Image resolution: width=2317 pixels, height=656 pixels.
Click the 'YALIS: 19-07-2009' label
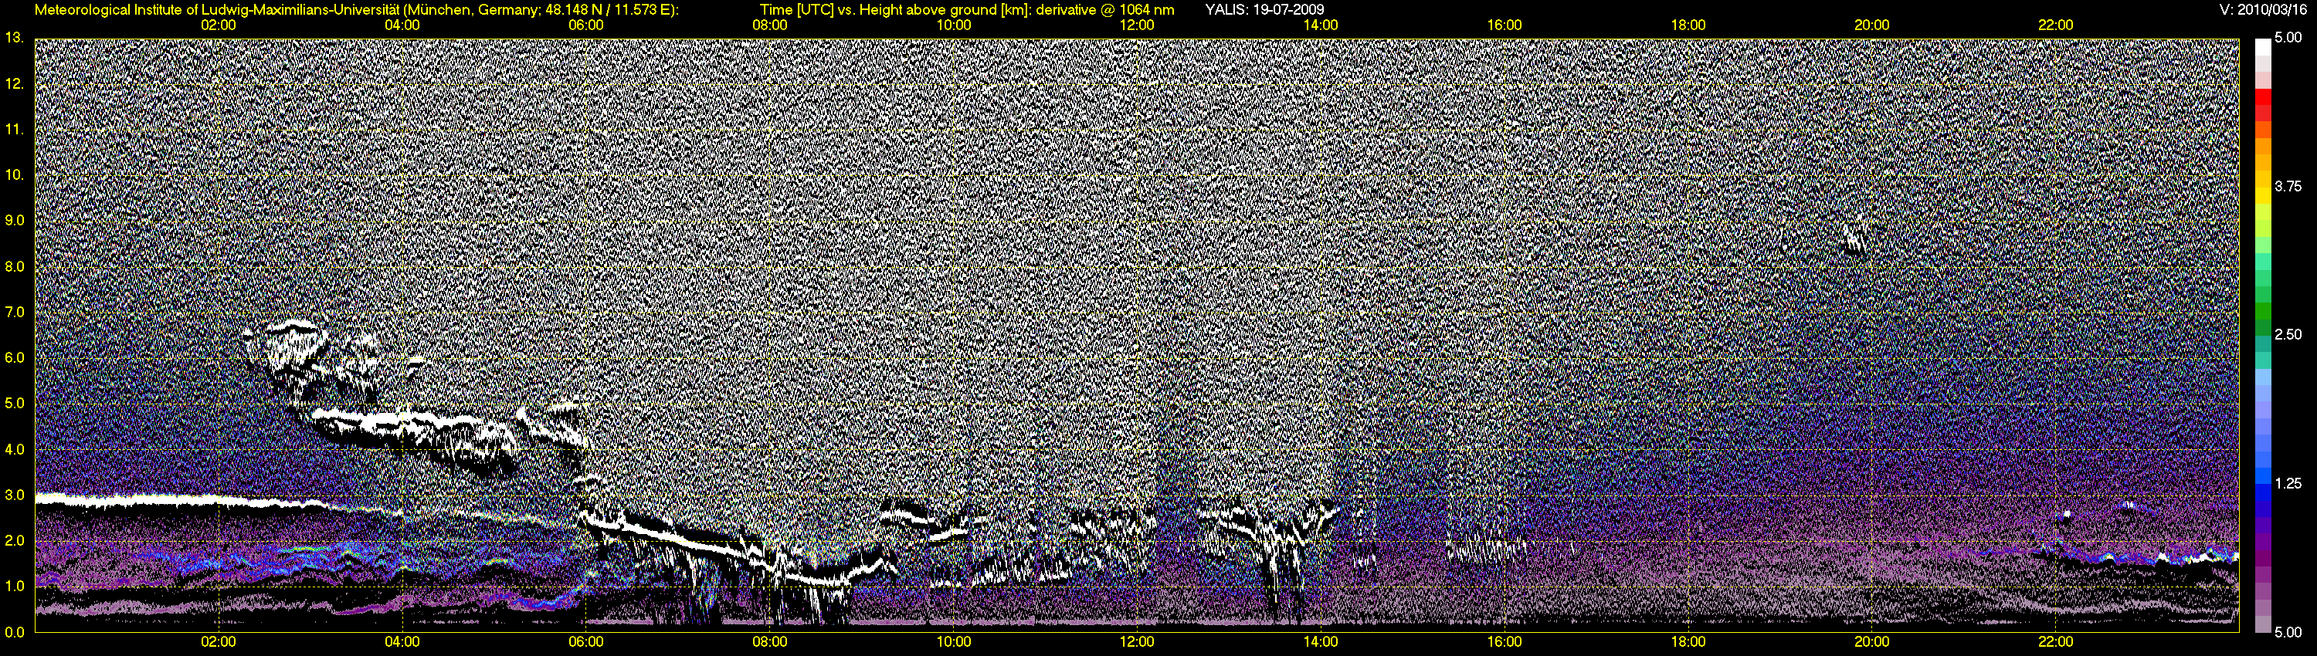pos(1264,10)
